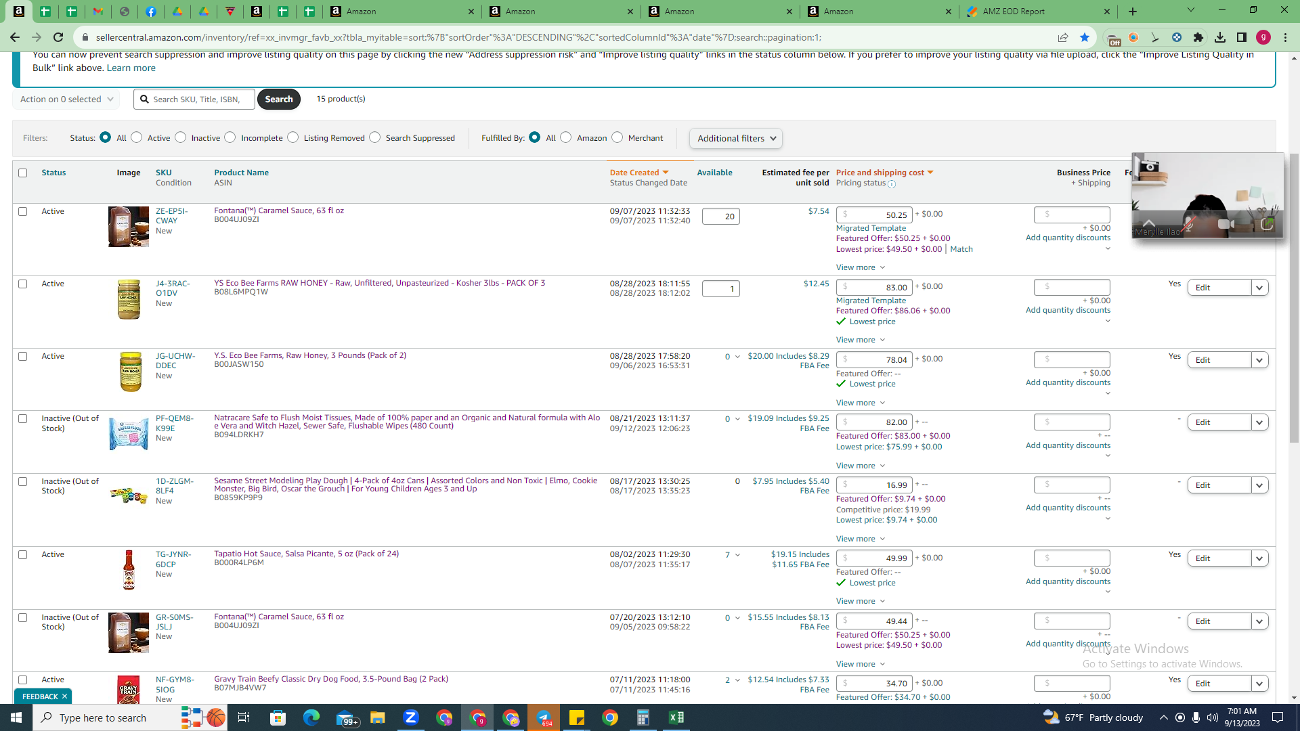Expand available quantity arrow for Tapatio row
This screenshot has width=1300, height=731.
pyautogui.click(x=737, y=555)
